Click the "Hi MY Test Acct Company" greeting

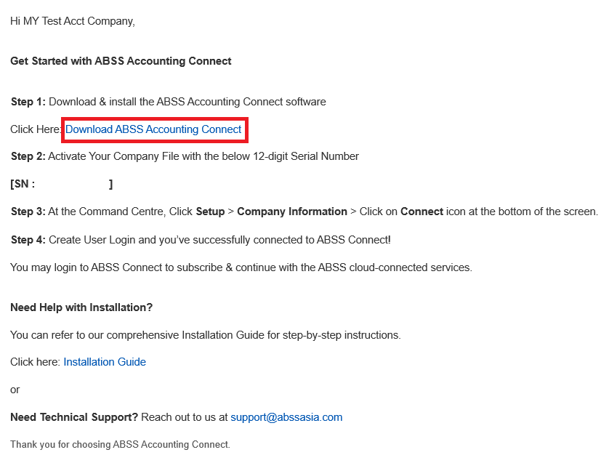tap(73, 21)
